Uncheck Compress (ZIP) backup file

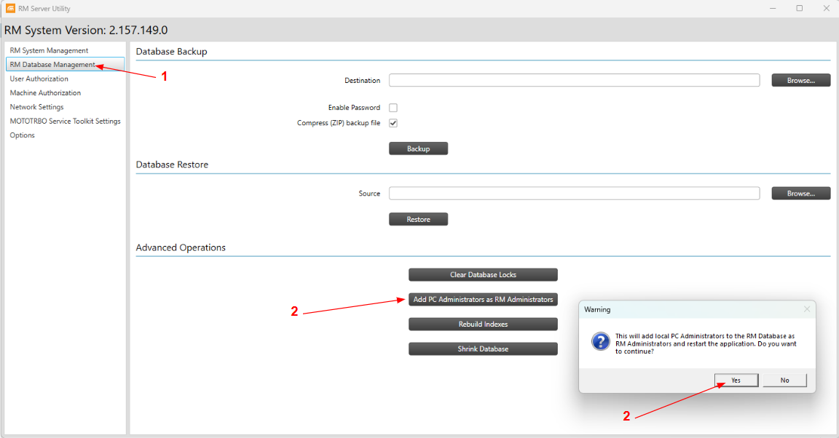393,123
